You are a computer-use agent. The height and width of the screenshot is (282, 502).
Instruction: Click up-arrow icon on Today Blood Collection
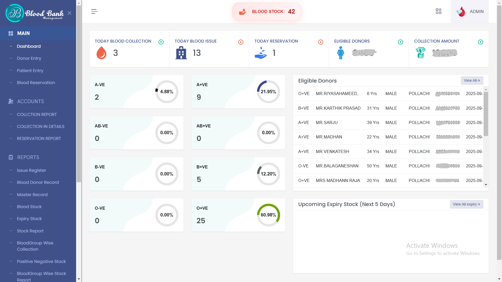pos(161,42)
